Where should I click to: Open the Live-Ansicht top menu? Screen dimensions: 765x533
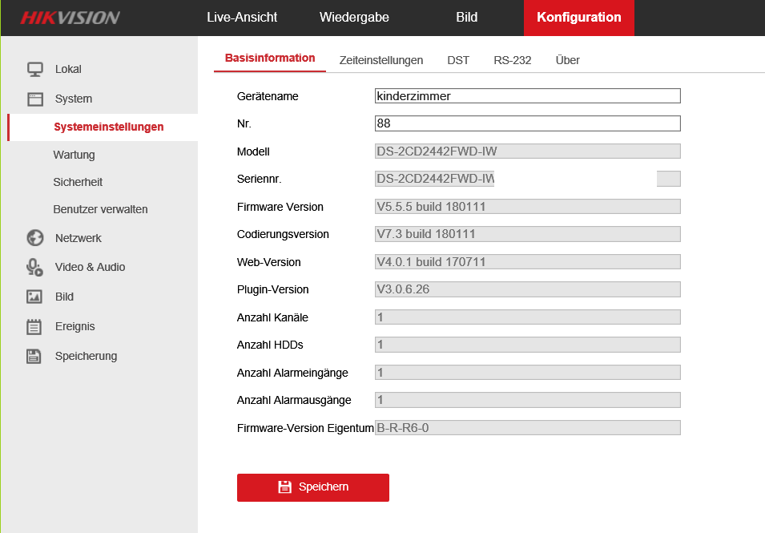pyautogui.click(x=244, y=18)
